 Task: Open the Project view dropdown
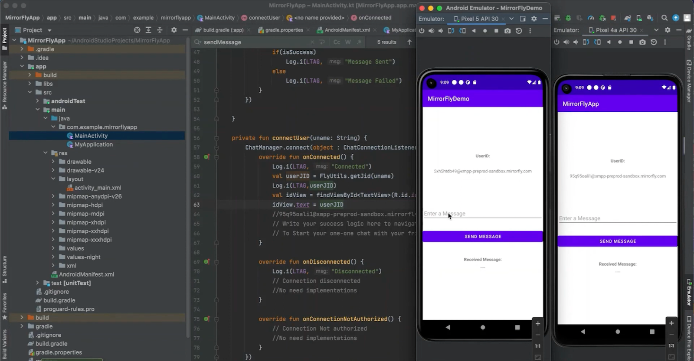tap(49, 30)
